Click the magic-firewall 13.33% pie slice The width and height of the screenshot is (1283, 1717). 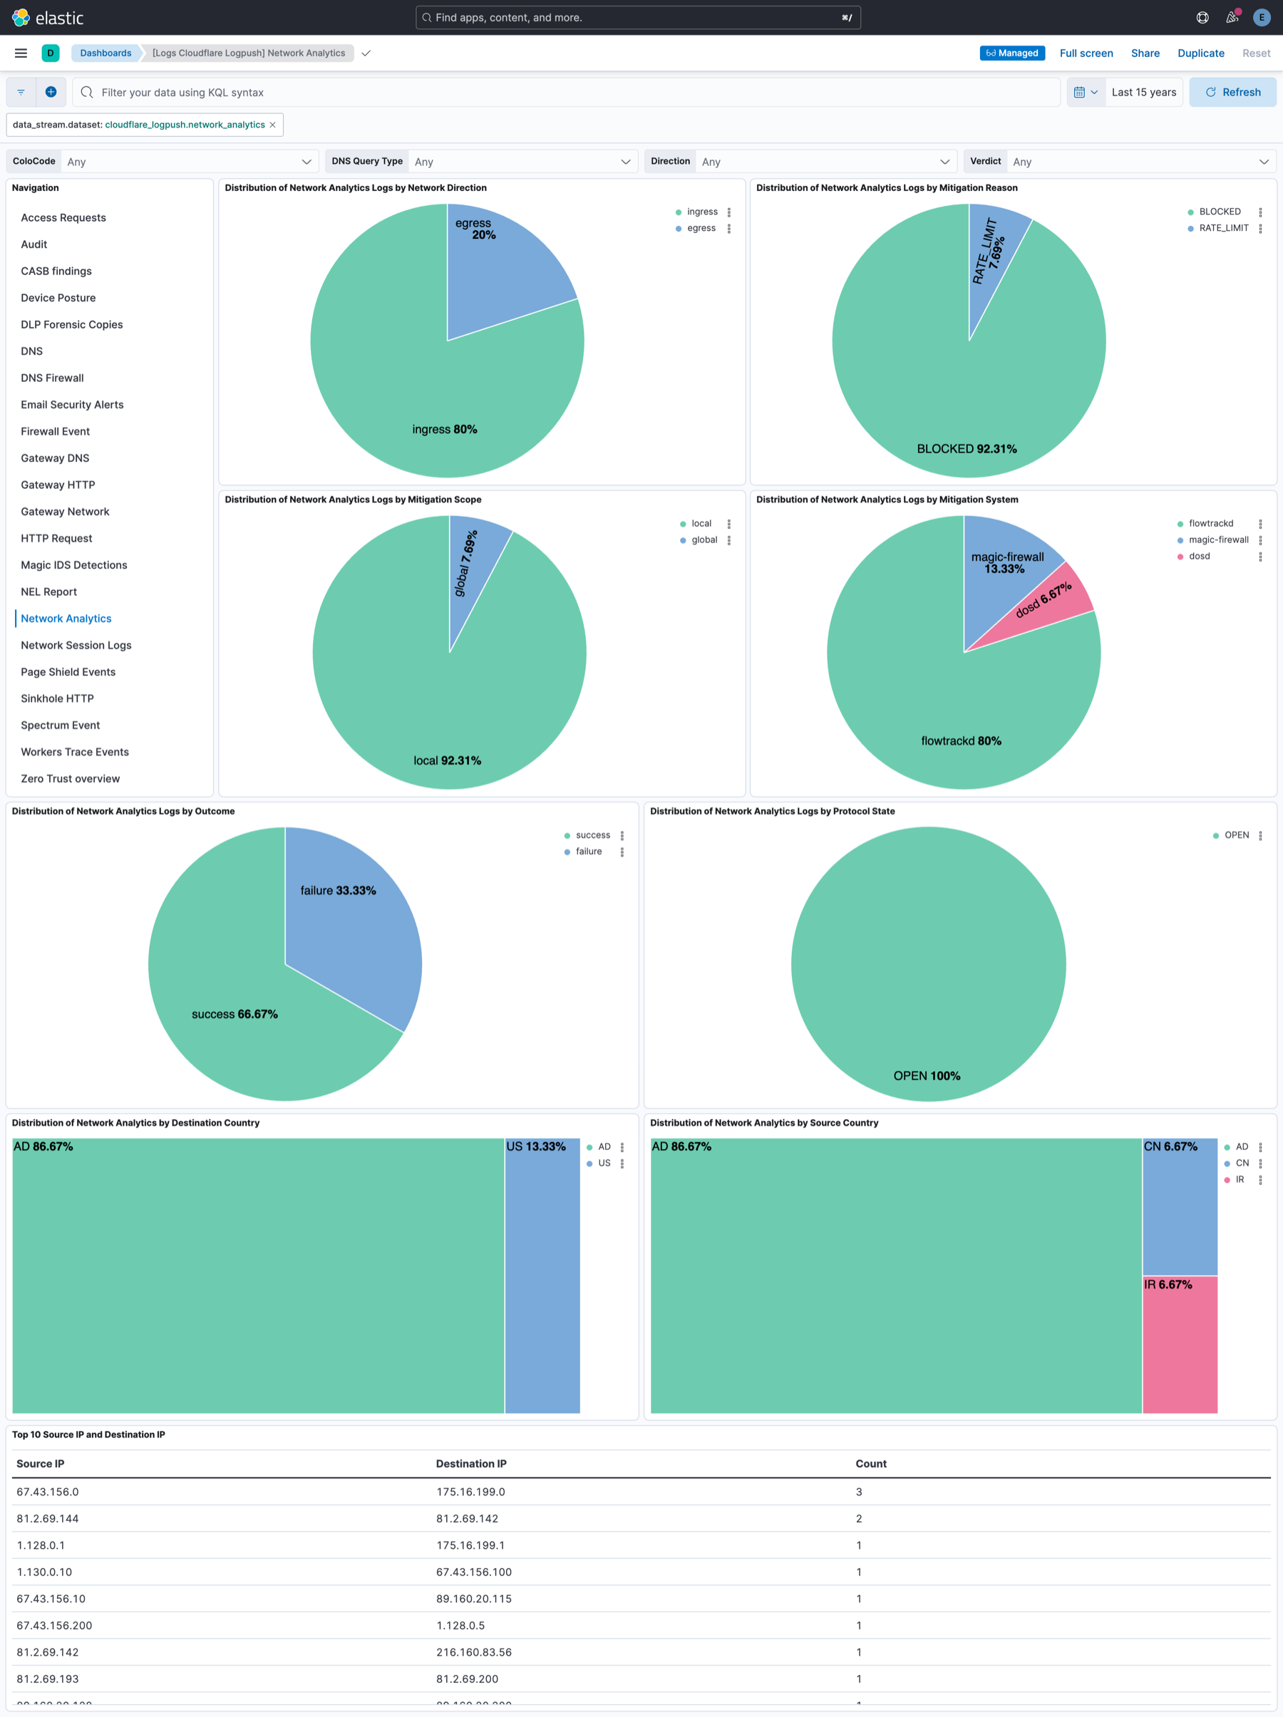pos(1001,582)
